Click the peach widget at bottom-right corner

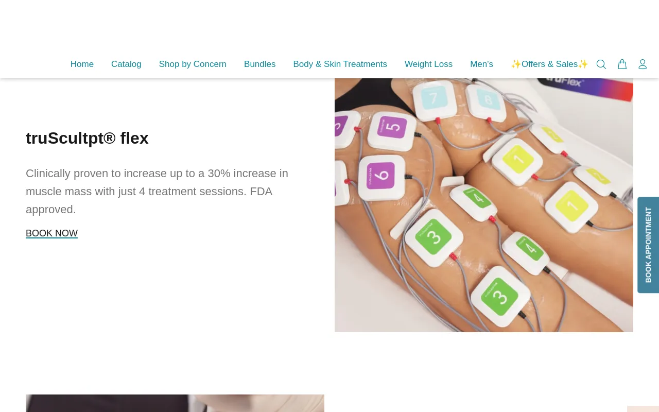pos(643,409)
